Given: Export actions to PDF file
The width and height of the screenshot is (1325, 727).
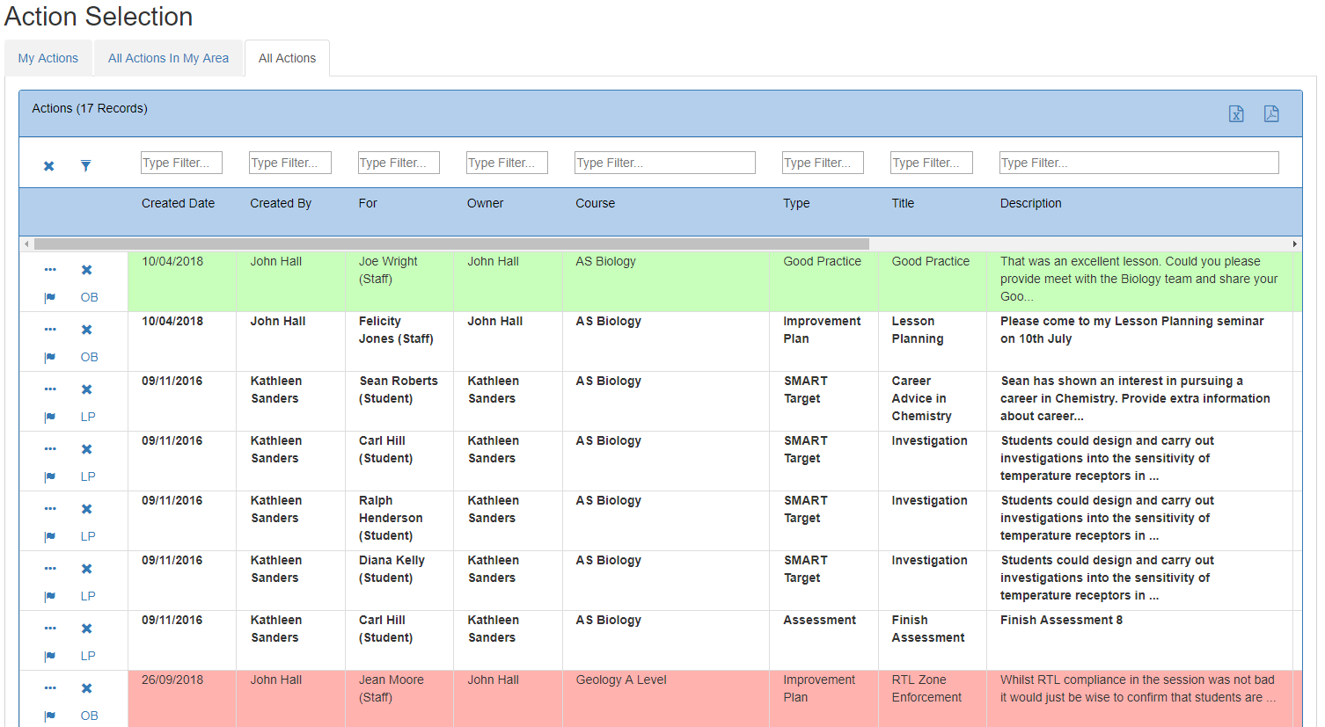Looking at the screenshot, I should [1271, 114].
